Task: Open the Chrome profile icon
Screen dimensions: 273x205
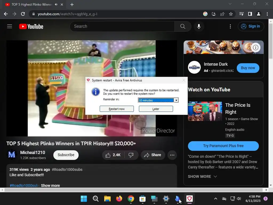Action: (x=259, y=14)
